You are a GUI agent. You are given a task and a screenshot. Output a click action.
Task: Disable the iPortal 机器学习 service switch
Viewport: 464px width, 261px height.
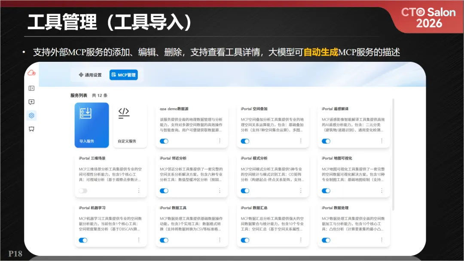[83, 240]
